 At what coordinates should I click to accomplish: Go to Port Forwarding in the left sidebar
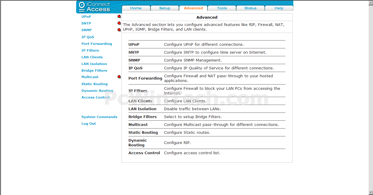(97, 44)
